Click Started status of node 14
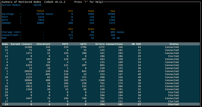 [x=173, y=56]
